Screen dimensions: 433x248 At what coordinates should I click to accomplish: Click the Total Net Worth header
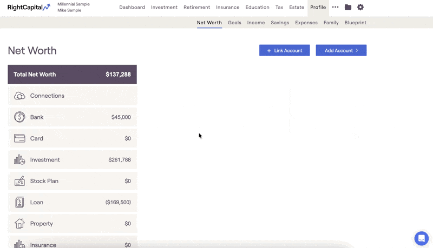tap(72, 75)
